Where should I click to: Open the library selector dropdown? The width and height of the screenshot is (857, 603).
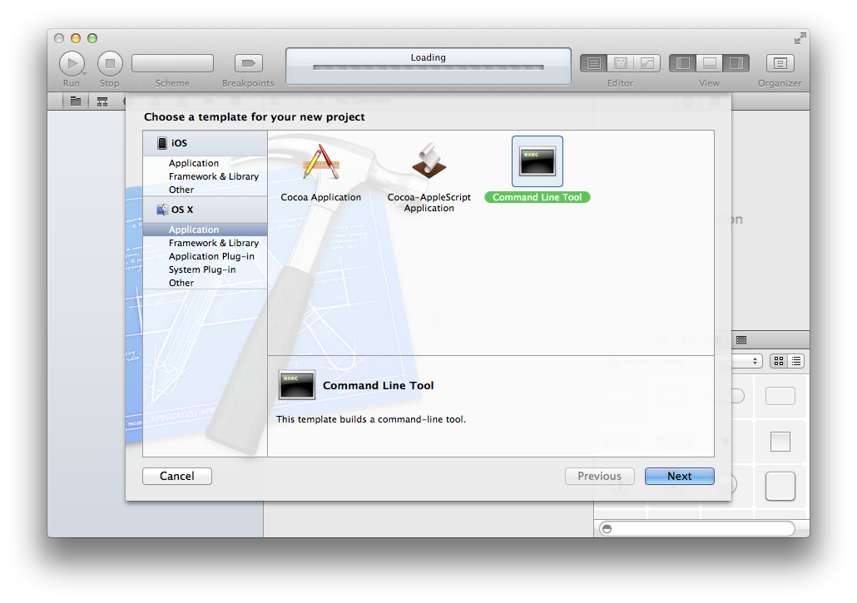[746, 361]
